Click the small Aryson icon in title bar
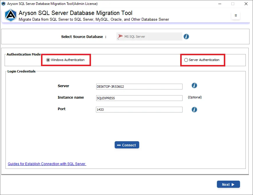 [x=3, y=4]
